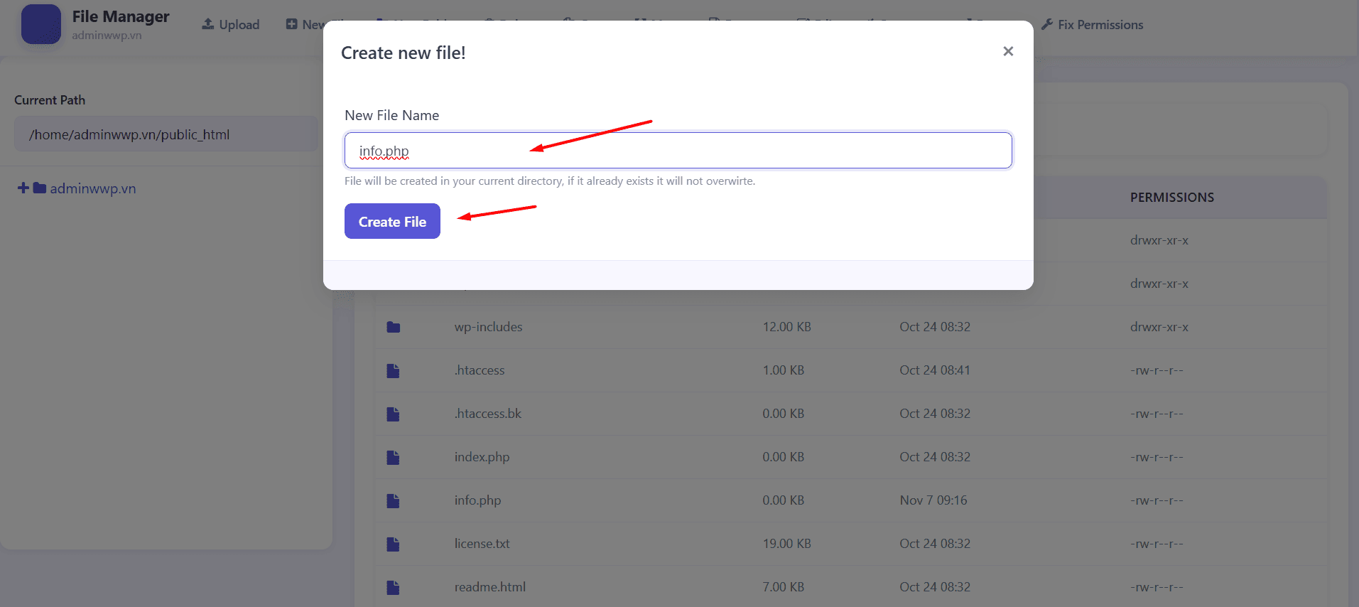This screenshot has width=1359, height=607.
Task: Open the adminwwp.vn folder link
Action: pos(92,188)
